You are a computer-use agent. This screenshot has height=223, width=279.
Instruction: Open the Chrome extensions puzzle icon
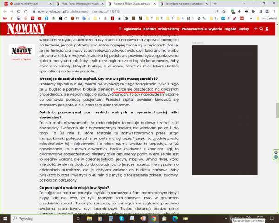(253, 11)
